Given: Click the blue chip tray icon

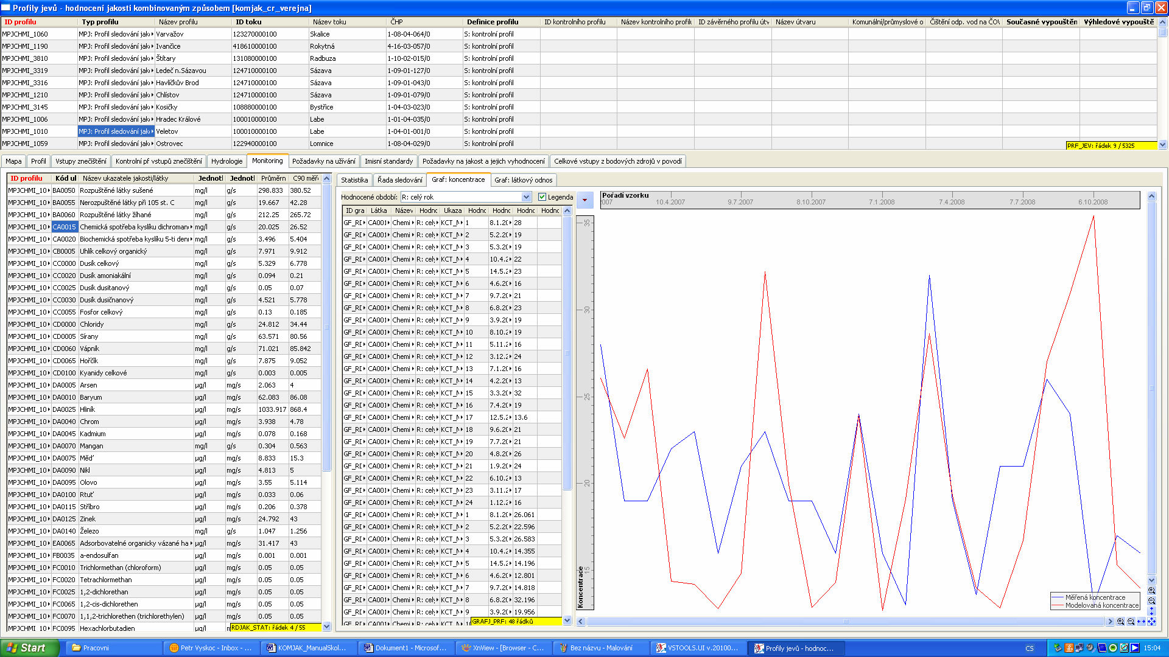Looking at the screenshot, I should (1102, 648).
